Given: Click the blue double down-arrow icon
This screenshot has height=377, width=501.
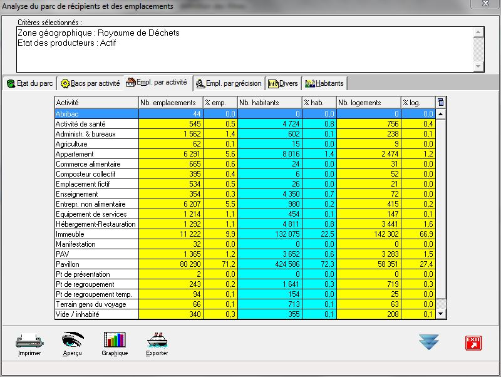Looking at the screenshot, I should coord(429,342).
